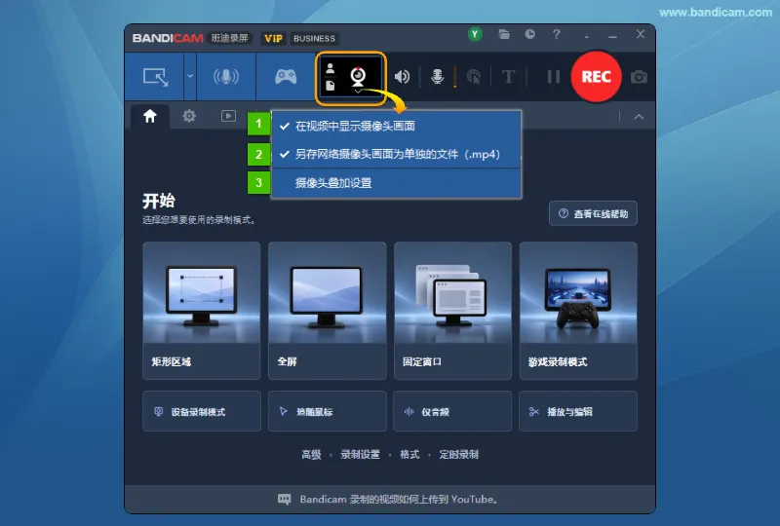
Task: Open the video playback tab
Action: click(x=228, y=116)
